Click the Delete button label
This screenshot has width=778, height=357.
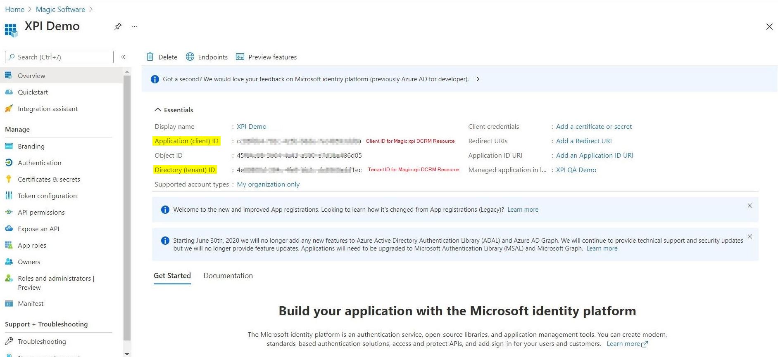[168, 57]
